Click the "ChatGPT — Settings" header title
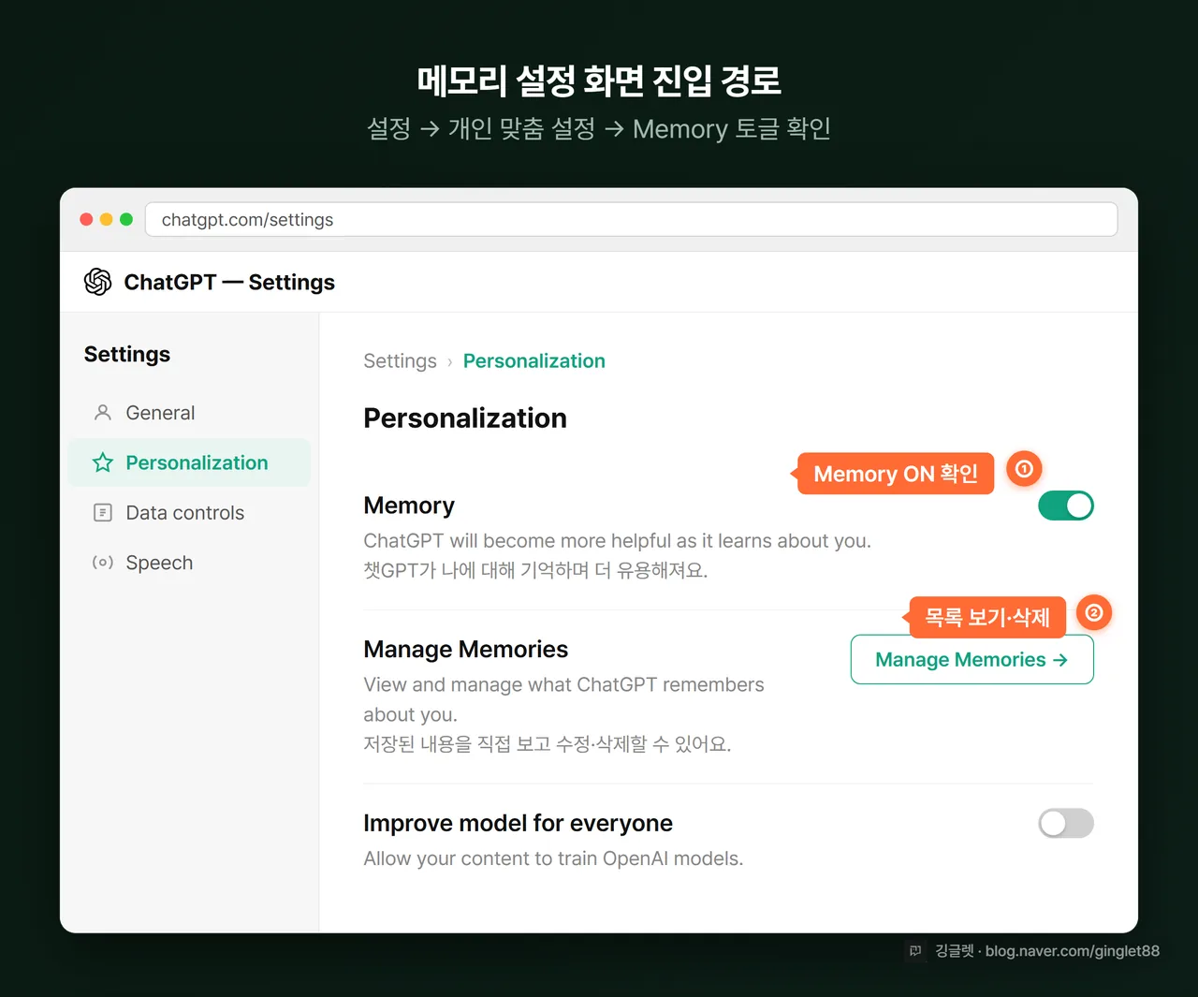 point(229,283)
